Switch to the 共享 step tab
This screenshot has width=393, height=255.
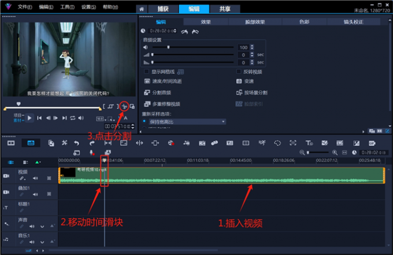tap(225, 9)
